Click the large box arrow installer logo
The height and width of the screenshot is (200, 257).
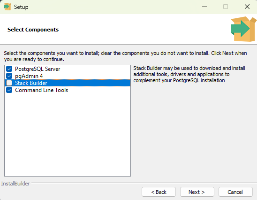point(243,29)
